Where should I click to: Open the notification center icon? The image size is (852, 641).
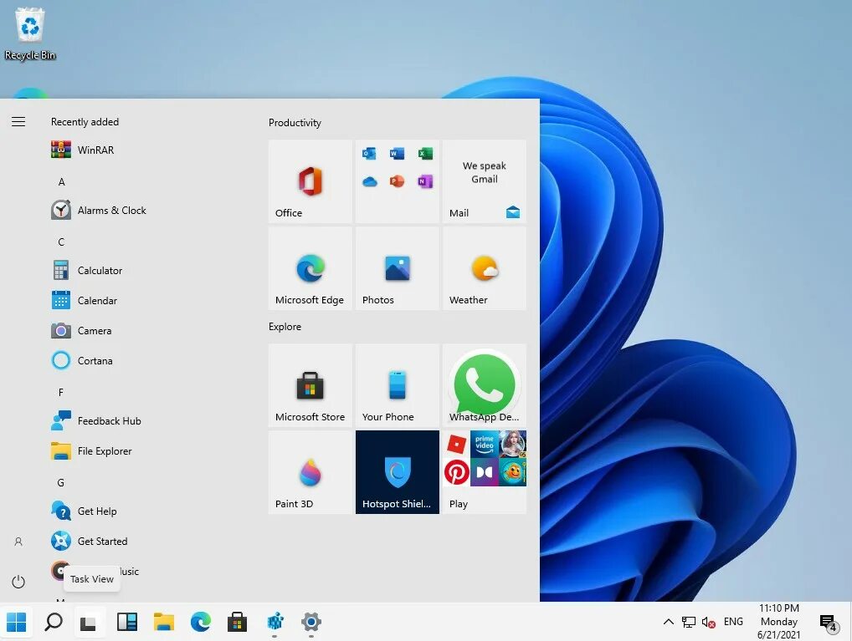click(x=828, y=623)
